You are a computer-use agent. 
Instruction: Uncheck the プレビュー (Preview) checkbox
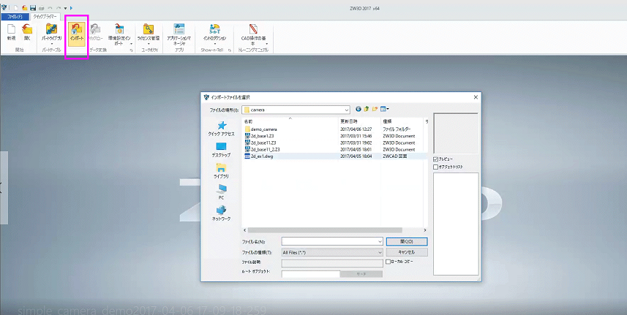click(x=436, y=159)
